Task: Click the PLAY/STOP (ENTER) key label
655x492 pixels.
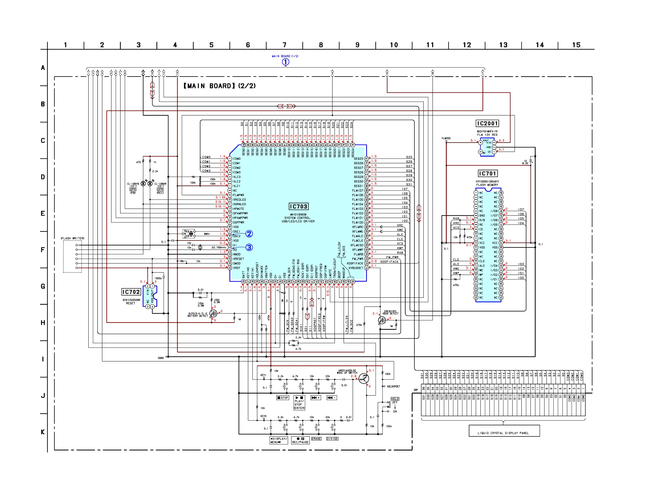Action: (x=299, y=403)
